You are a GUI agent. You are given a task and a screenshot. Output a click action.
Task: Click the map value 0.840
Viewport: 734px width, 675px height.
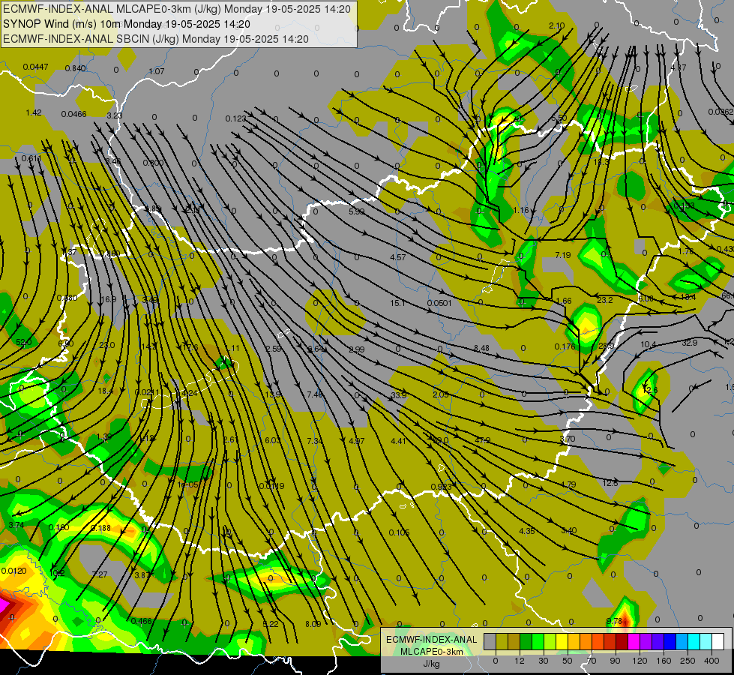point(75,68)
